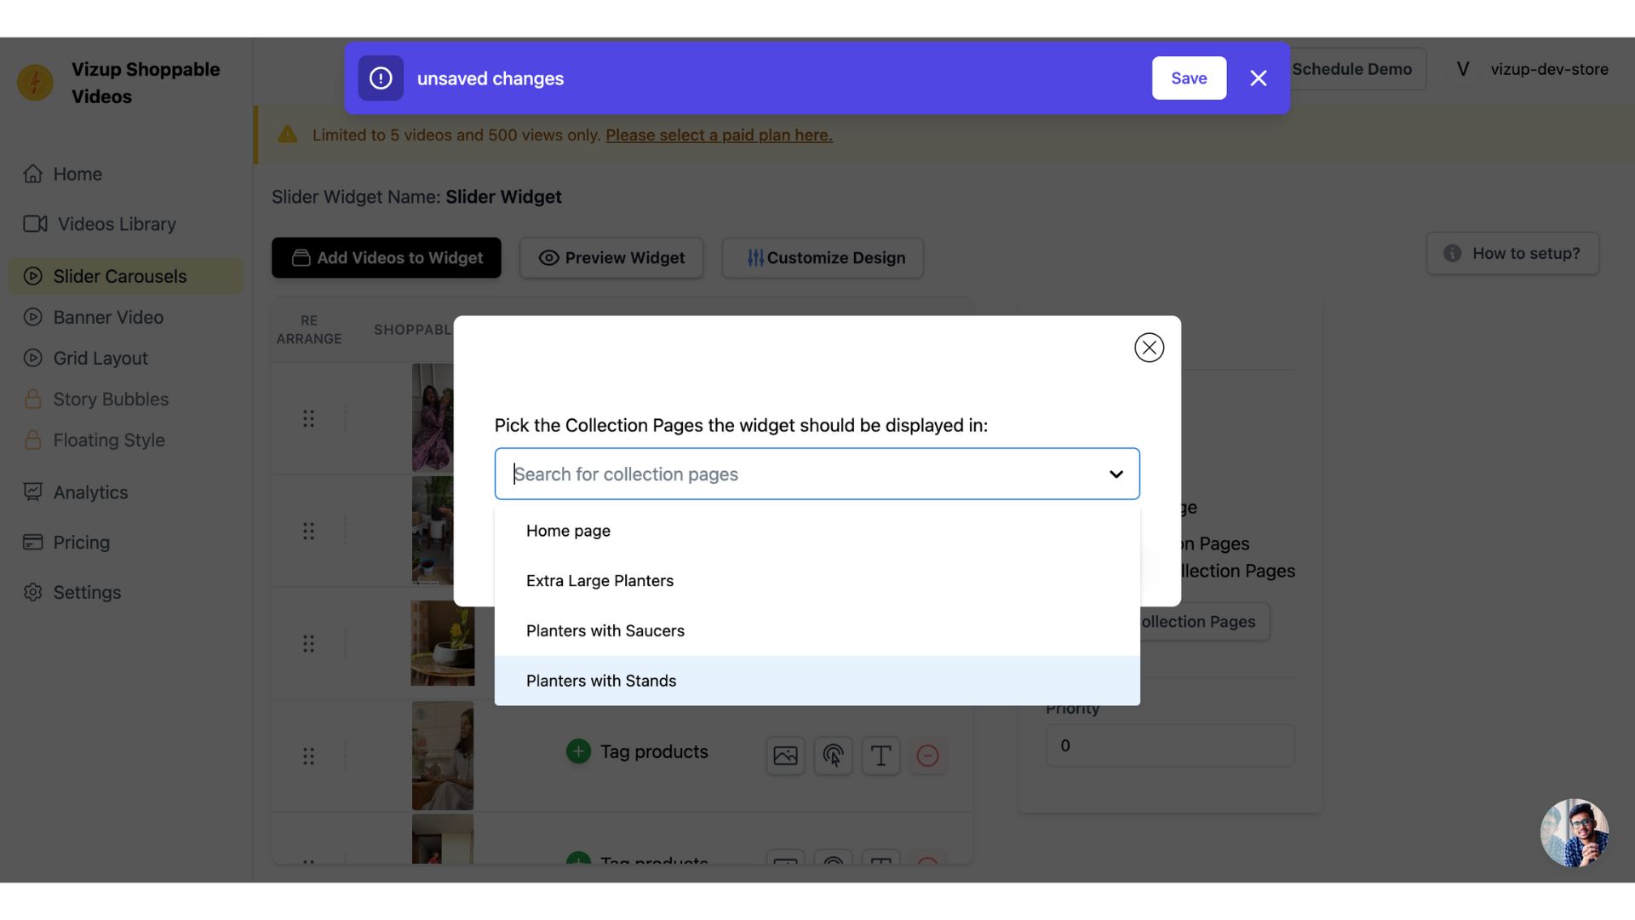Expand the collection pages dropdown chevron

point(1116,474)
